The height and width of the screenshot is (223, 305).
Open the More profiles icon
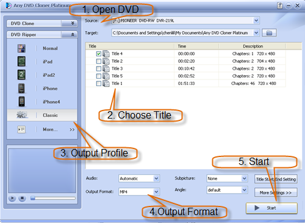pos(21,130)
